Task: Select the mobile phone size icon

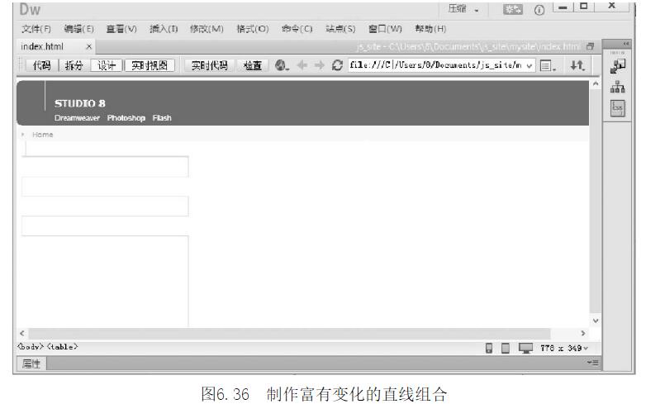Action: [x=490, y=347]
